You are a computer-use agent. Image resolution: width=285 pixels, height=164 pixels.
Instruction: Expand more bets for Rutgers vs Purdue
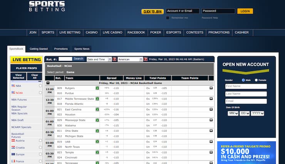(211, 88)
